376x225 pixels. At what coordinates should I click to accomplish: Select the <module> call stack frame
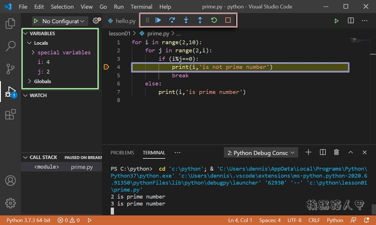47,167
